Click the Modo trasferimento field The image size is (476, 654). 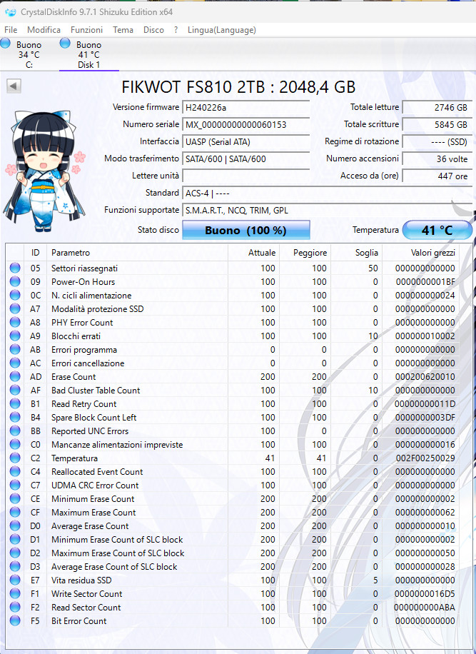246,159
